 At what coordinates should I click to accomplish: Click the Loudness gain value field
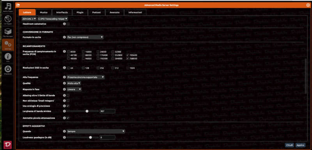pyautogui.click(x=108, y=137)
